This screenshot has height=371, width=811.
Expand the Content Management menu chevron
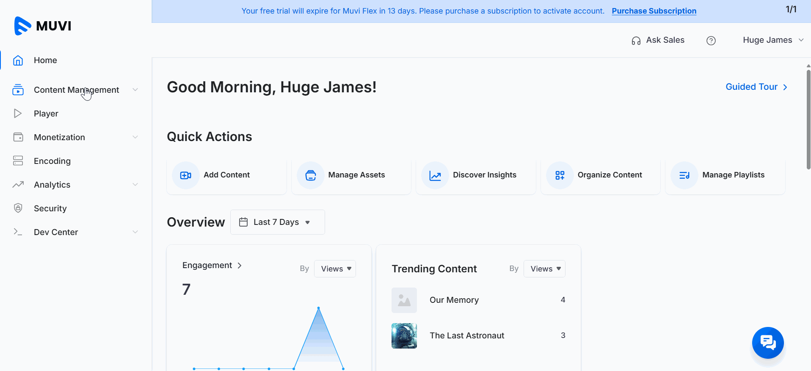(135, 90)
